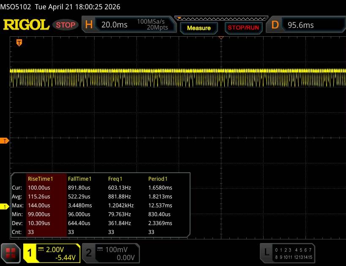Toggle digital channels 8 9 10 11 group
Viewport: 346px width, 266px height.
tap(283, 257)
